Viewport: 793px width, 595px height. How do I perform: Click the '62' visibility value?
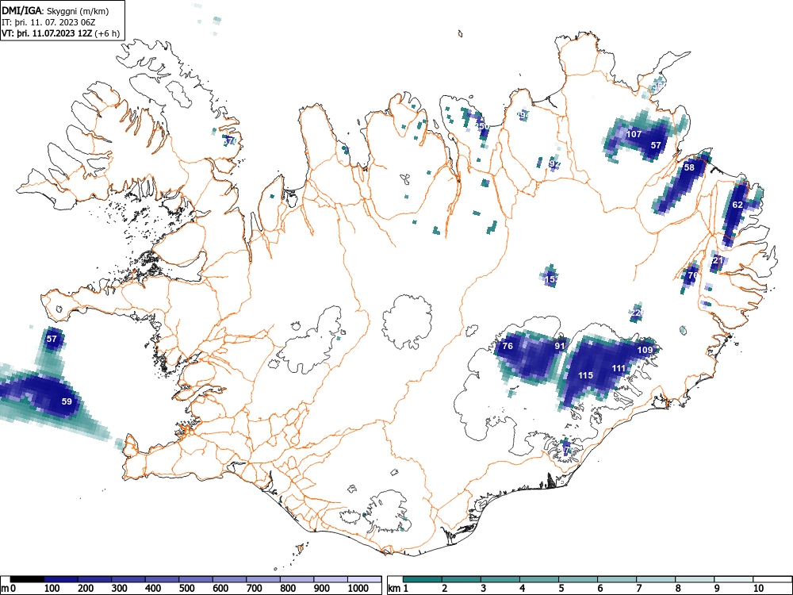737,205
